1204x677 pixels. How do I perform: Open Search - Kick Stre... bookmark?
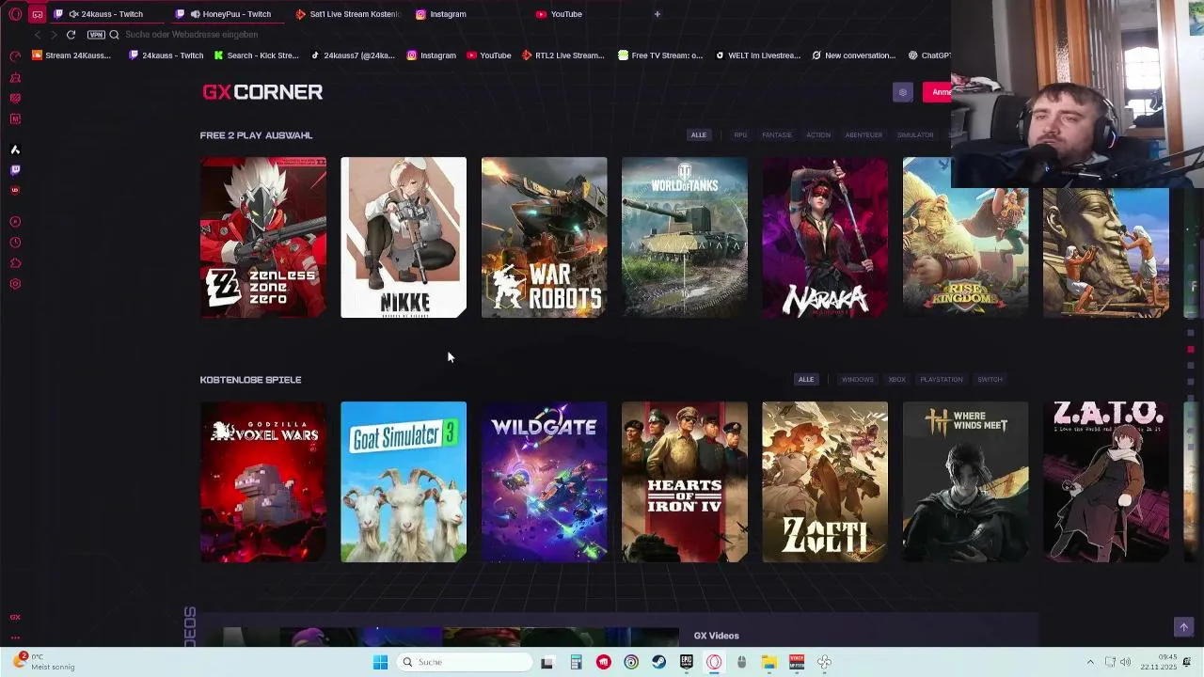(257, 55)
